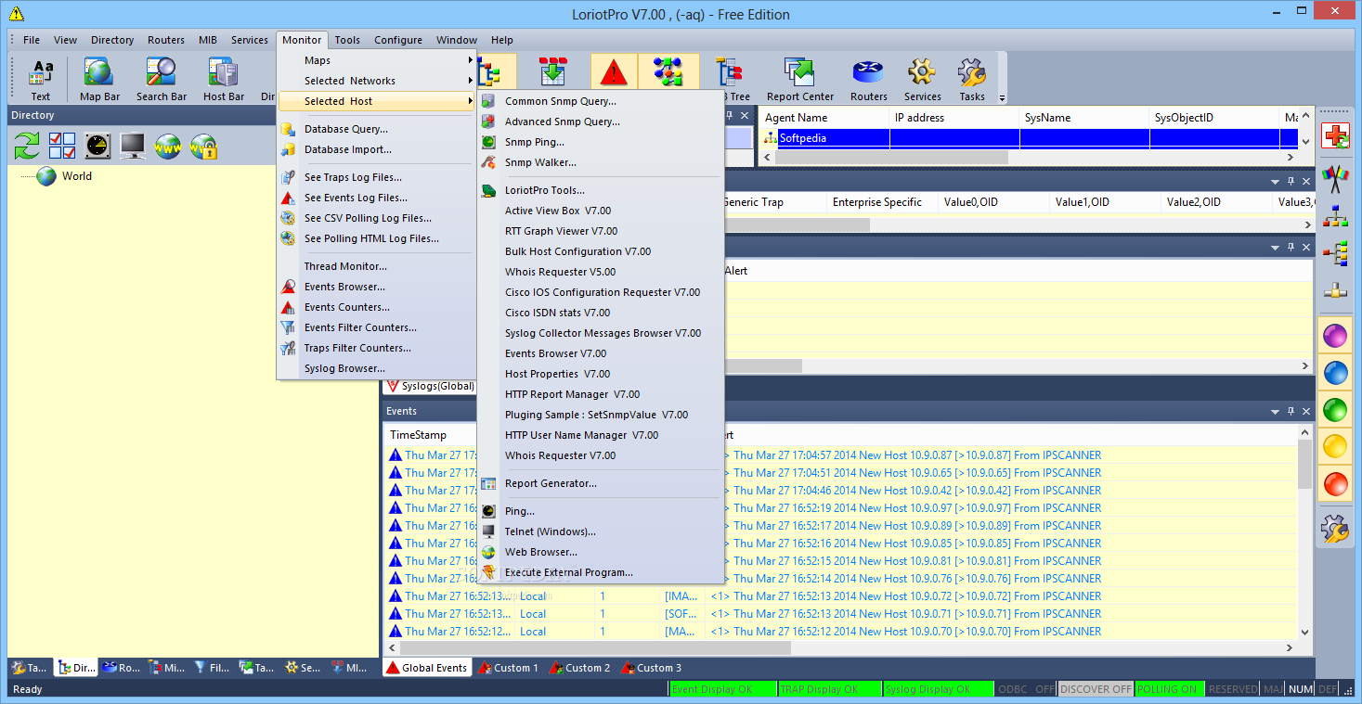Open the Services gear toolbar icon
The width and height of the screenshot is (1362, 704).
tap(922, 79)
